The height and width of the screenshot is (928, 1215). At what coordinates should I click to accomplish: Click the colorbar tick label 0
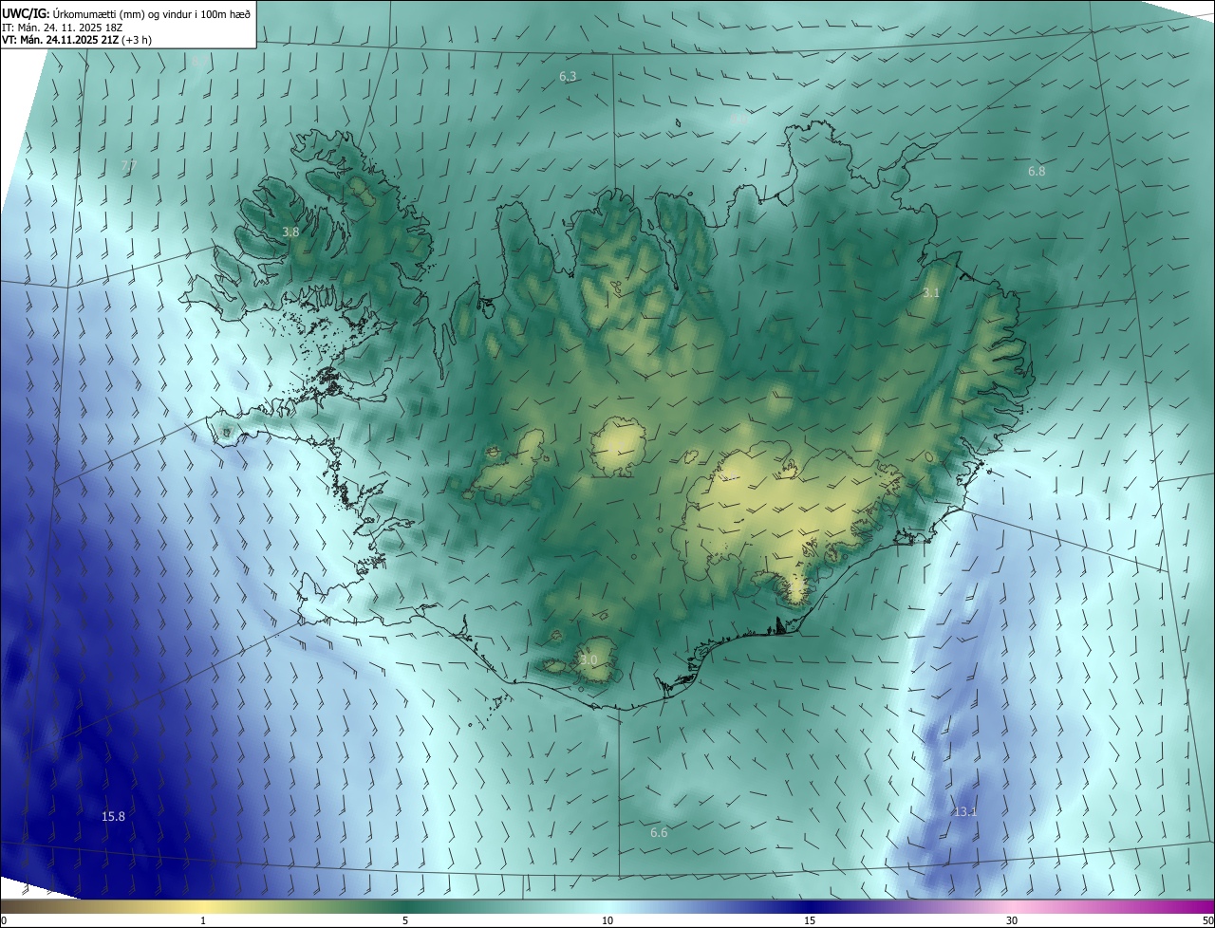coord(3,921)
